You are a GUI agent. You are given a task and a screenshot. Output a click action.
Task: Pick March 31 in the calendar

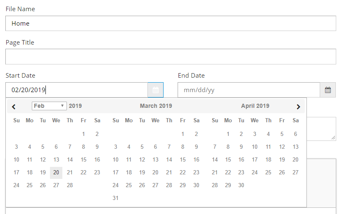pyautogui.click(x=116, y=198)
